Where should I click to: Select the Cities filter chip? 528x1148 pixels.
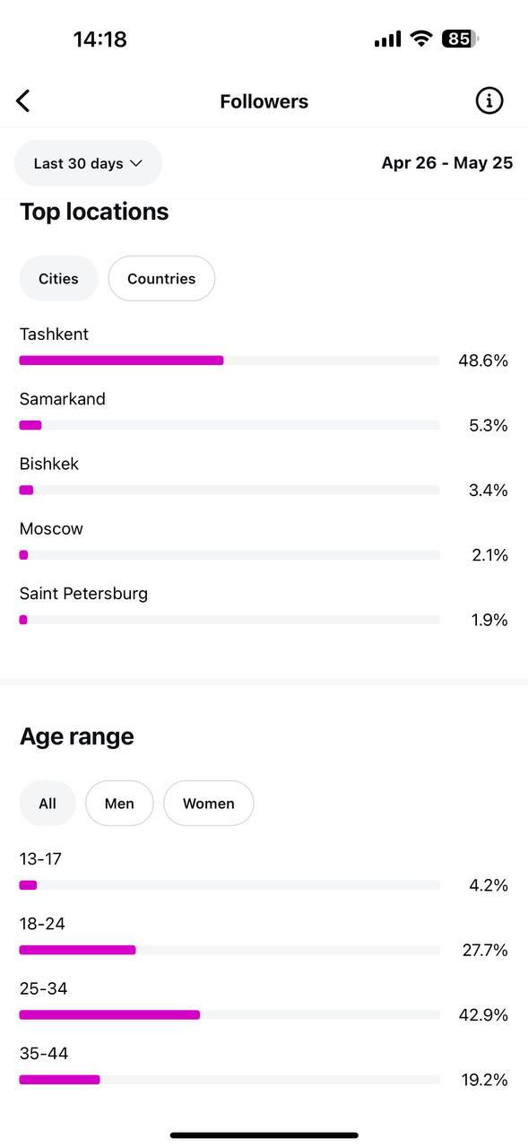58,279
